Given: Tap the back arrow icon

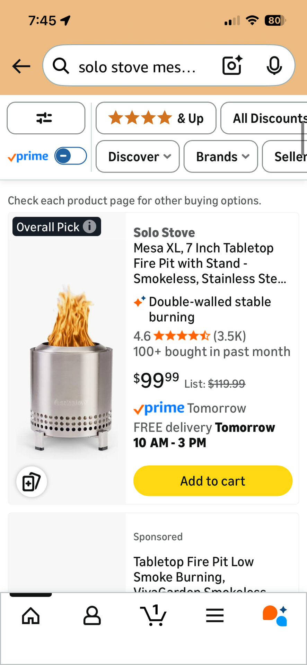Looking at the screenshot, I should coord(21,66).
